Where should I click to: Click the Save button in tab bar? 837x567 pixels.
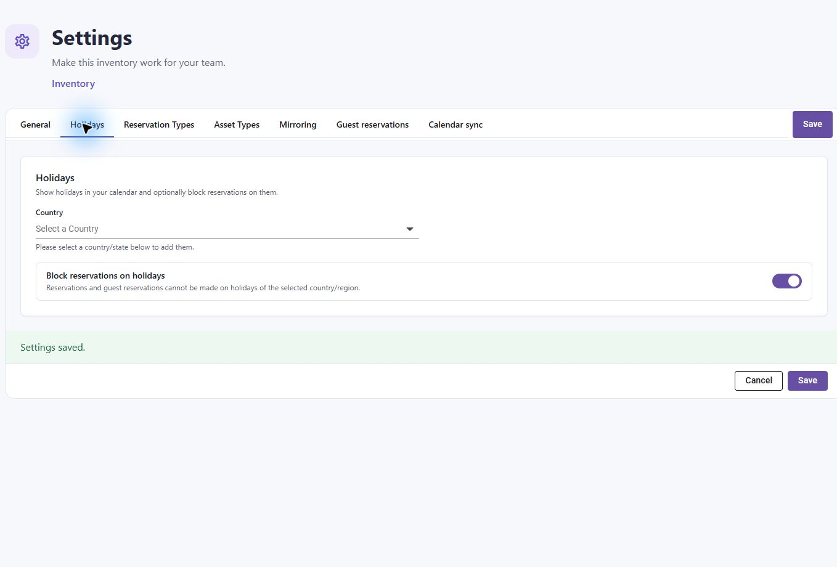coord(812,124)
